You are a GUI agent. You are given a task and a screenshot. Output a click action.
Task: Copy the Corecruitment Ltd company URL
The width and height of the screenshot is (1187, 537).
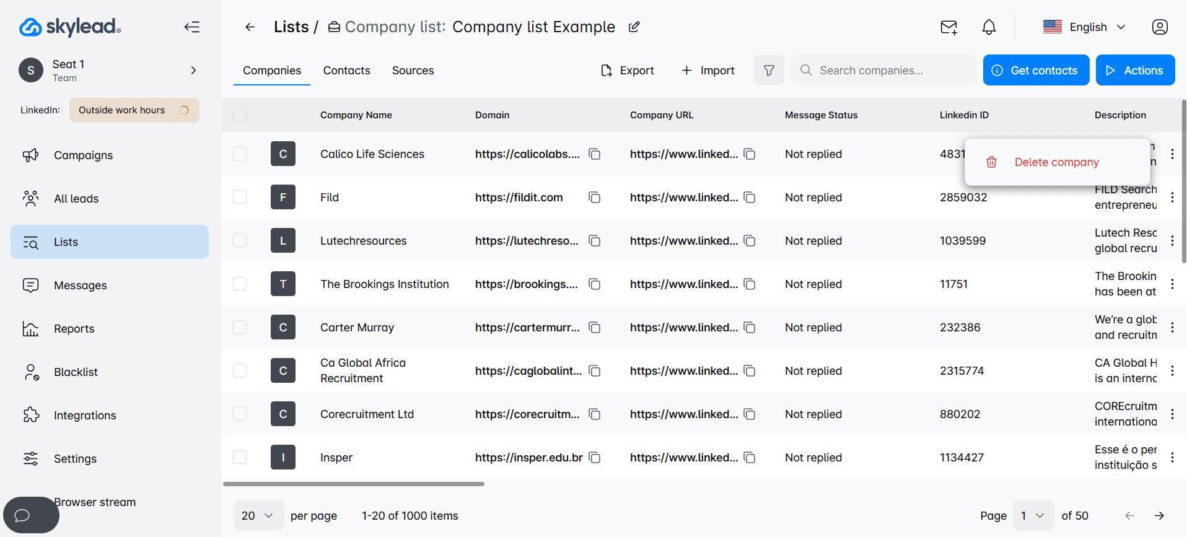click(x=750, y=414)
